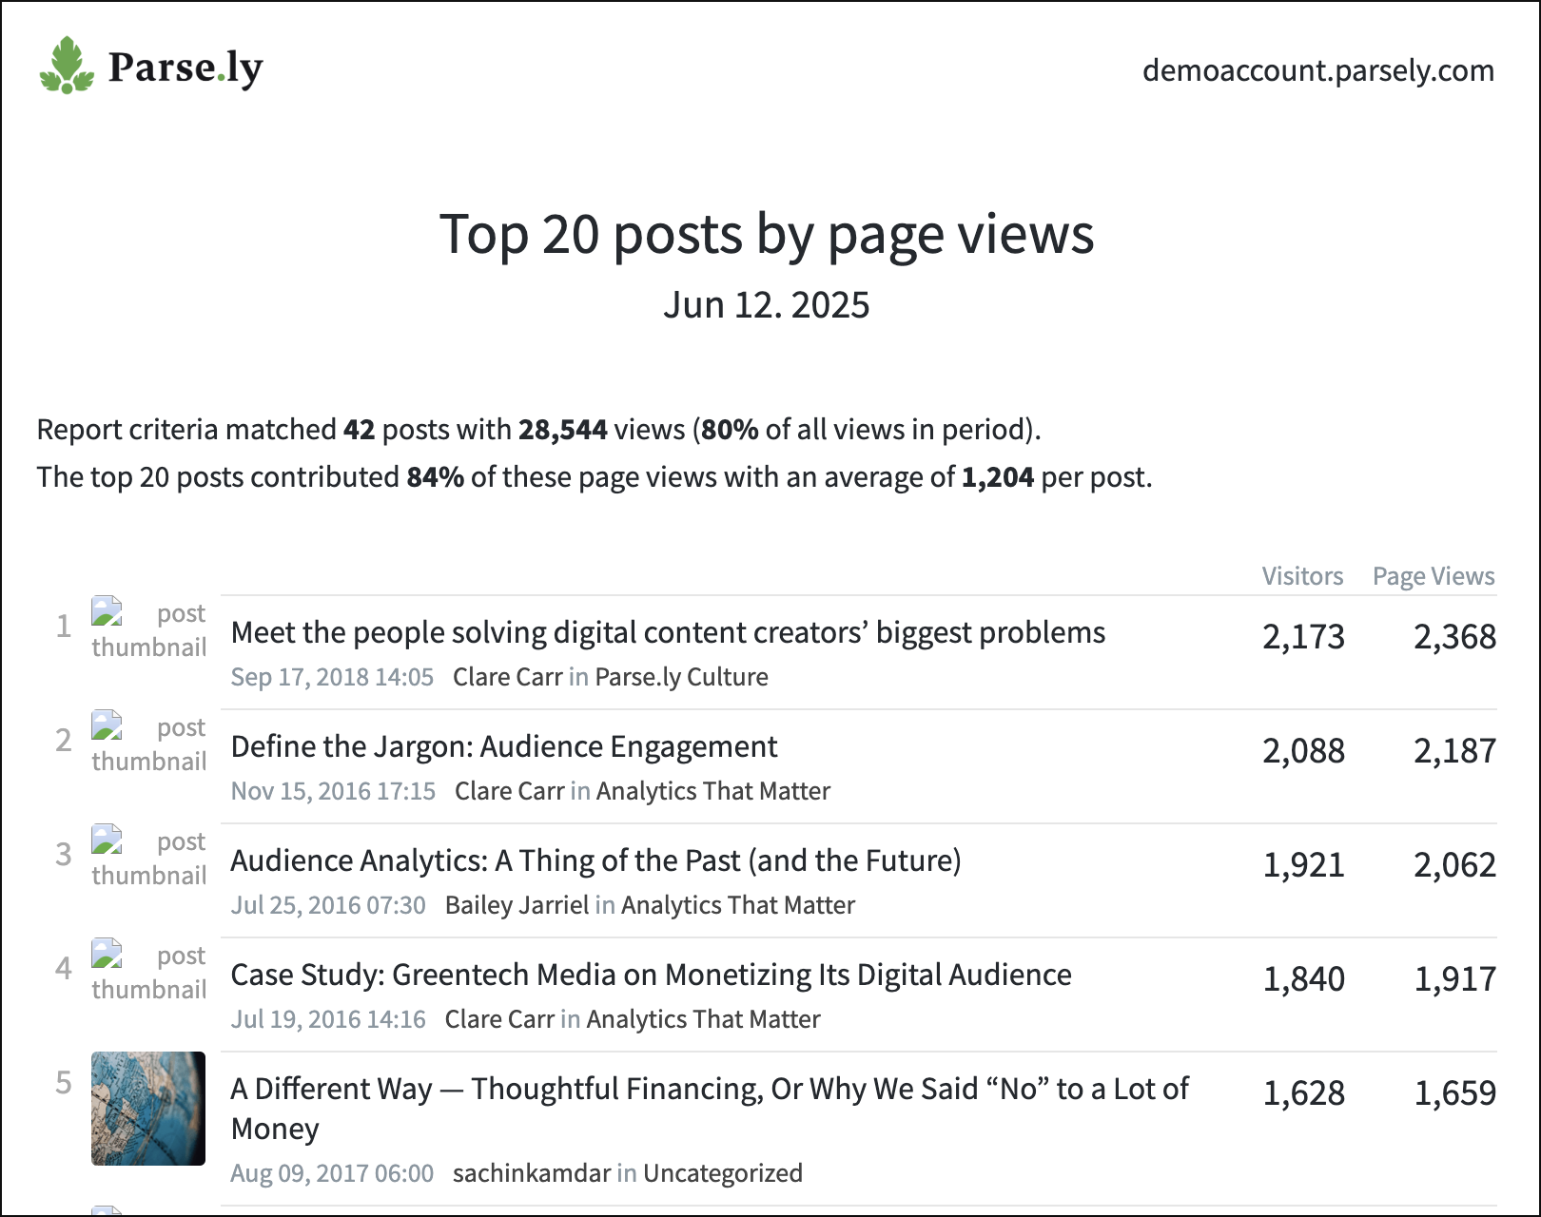
Task: Click author sachinkamdar
Action: click(531, 1173)
